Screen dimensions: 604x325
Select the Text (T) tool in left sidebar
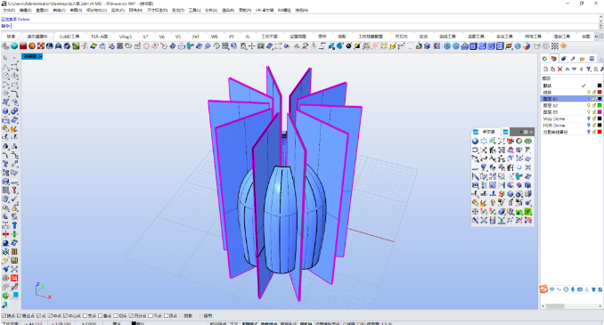(5, 164)
